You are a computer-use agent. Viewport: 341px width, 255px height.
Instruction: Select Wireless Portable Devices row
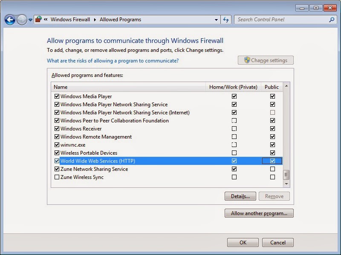(167, 153)
